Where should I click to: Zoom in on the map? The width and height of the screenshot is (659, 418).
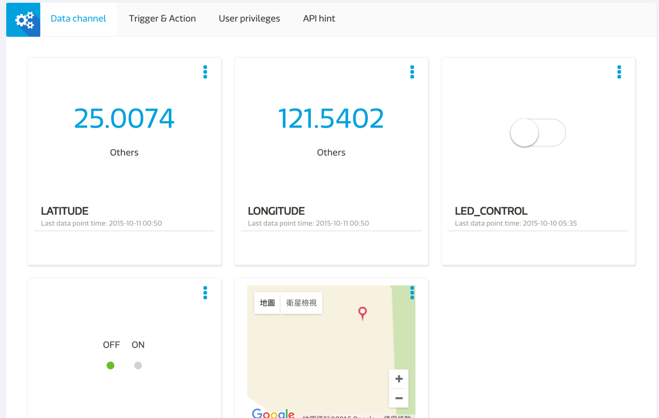click(x=398, y=379)
